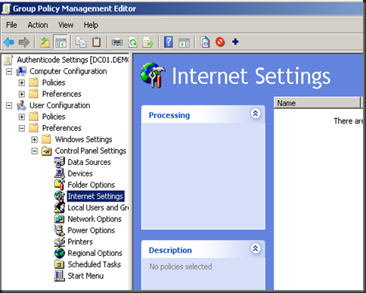The image size is (366, 293).
Task: Expand Preferences under Computer Configuration
Action: click(22, 94)
